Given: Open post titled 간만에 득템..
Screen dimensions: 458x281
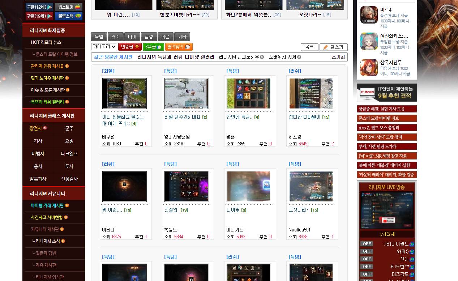Looking at the screenshot, I should [x=239, y=117].
